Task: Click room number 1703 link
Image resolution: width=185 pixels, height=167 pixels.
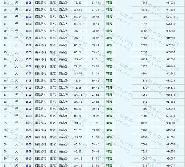Action: coord(28,52)
